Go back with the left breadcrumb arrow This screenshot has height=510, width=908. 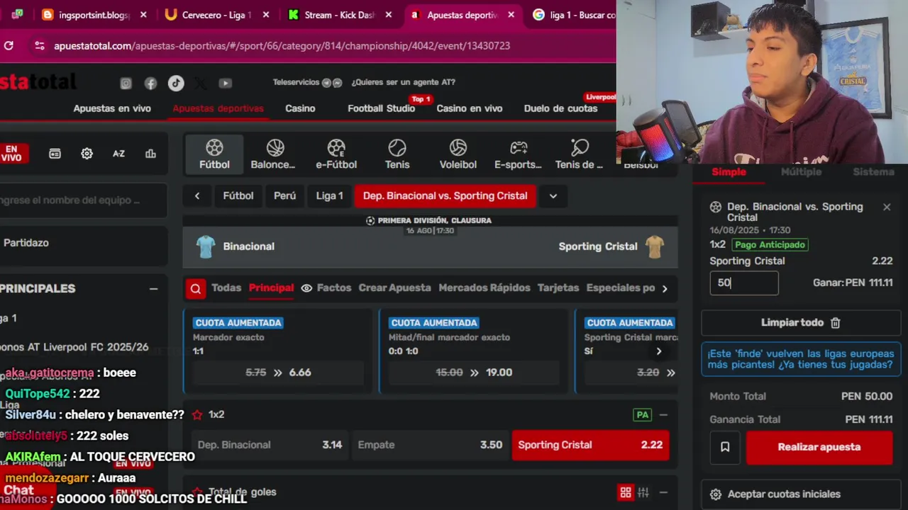tap(197, 196)
